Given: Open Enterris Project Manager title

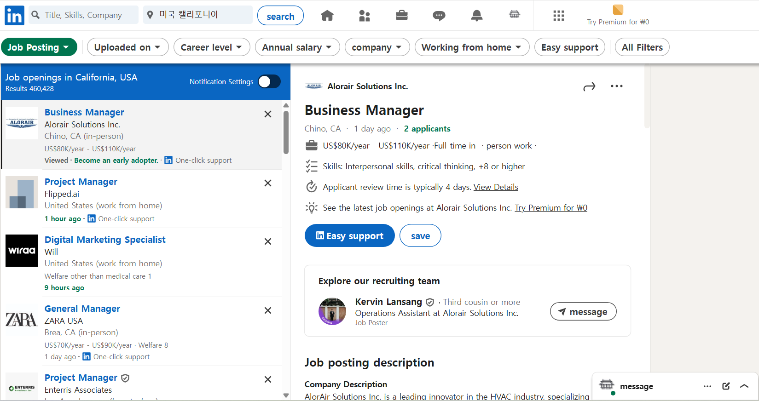Looking at the screenshot, I should 81,378.
